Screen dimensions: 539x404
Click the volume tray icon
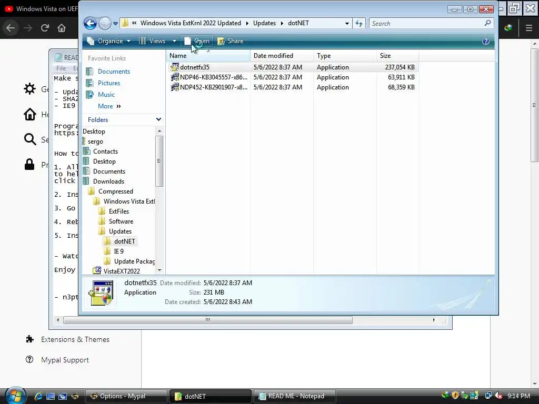(x=498, y=396)
